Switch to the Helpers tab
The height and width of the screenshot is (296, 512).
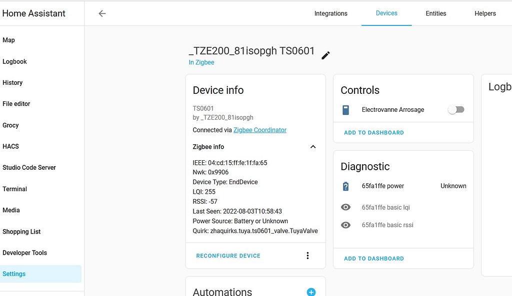point(484,13)
